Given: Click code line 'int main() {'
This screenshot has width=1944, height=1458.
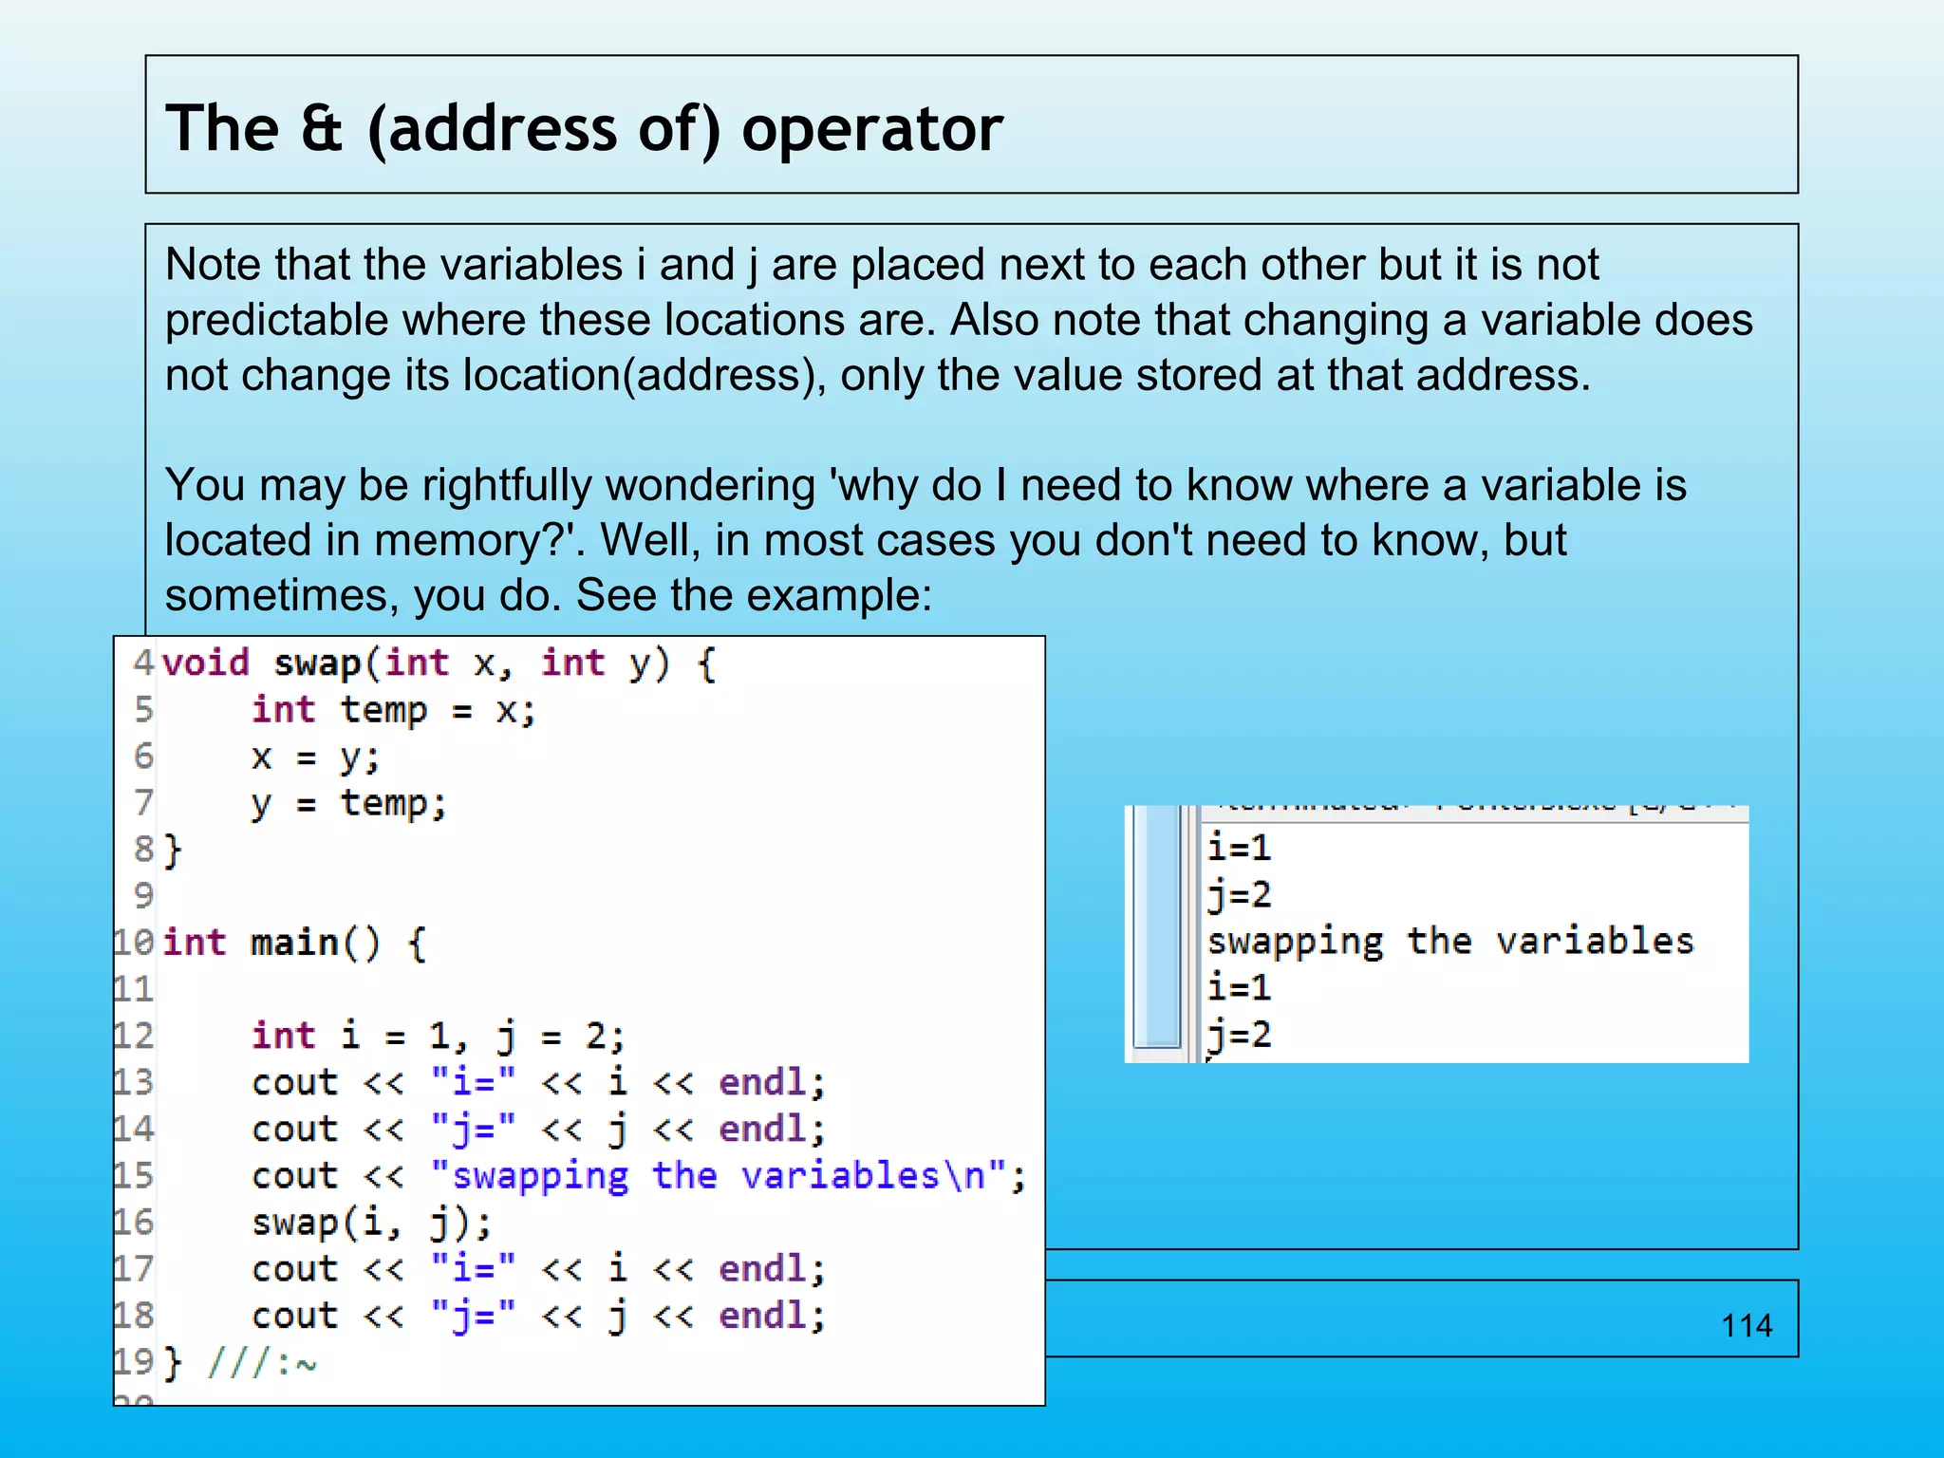Looking at the screenshot, I should coord(294,944).
